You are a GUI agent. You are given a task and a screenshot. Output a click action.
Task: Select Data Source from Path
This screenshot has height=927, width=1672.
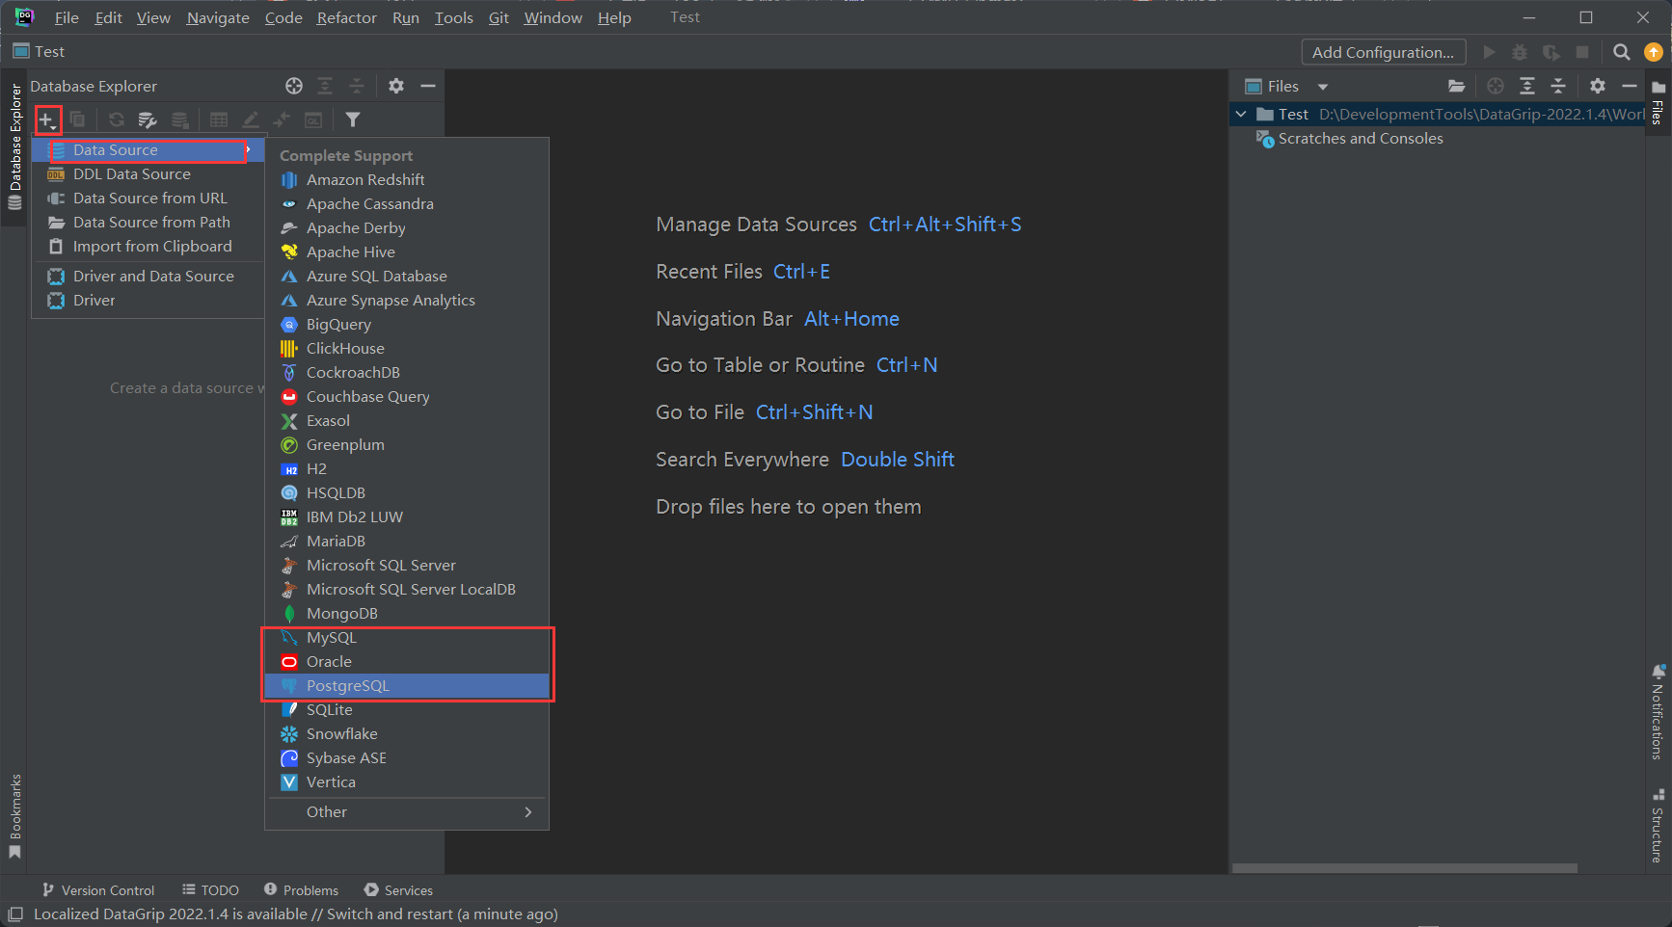pos(148,223)
